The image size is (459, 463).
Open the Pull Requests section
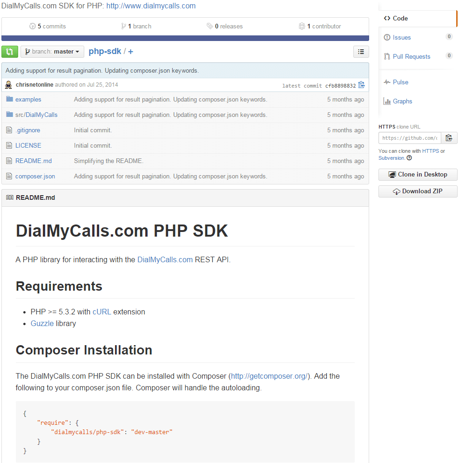(x=411, y=56)
